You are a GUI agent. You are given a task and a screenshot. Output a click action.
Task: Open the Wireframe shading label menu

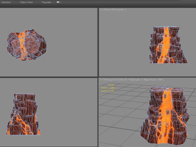point(119,9)
